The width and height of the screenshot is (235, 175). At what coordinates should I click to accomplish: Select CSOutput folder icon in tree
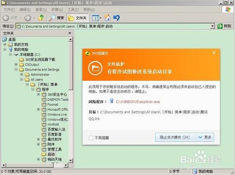pos(22,64)
